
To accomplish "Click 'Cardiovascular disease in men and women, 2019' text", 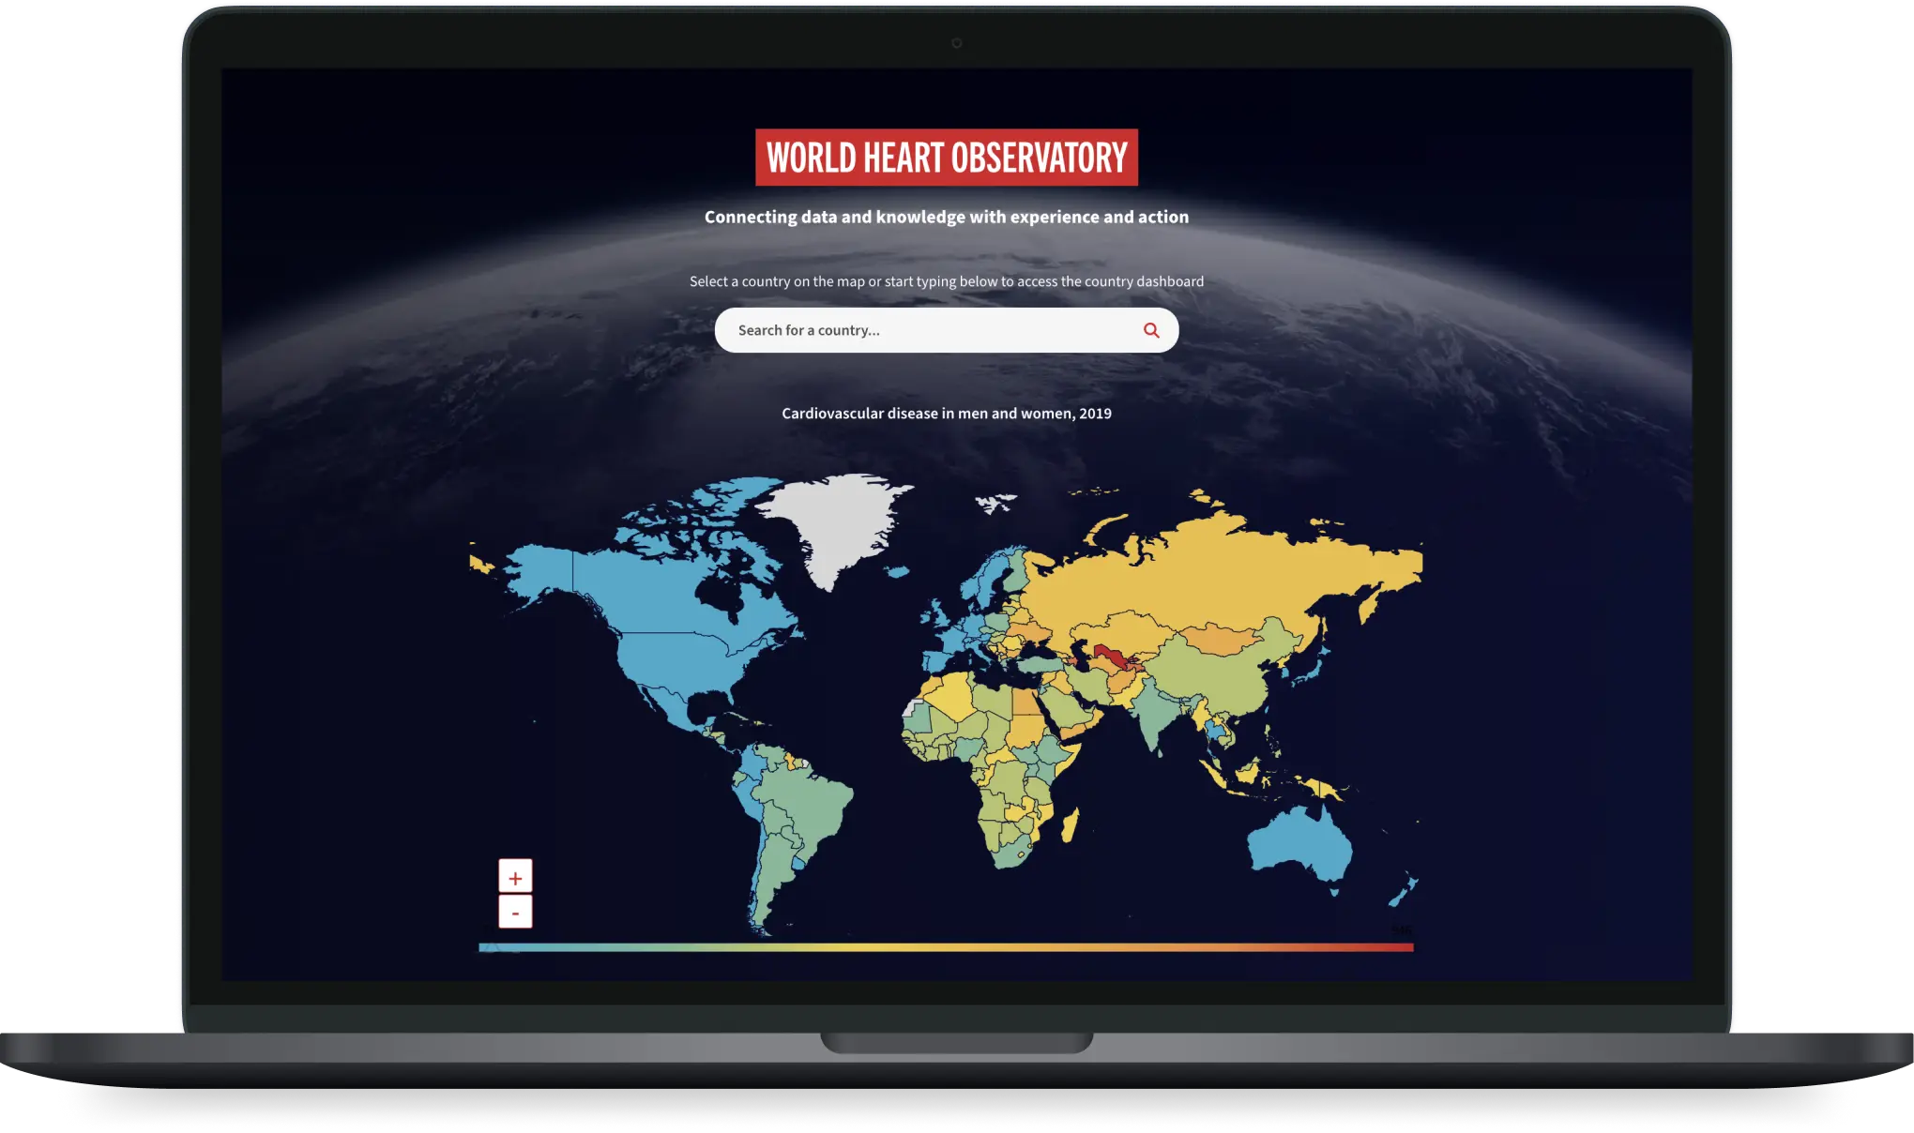I will tap(947, 414).
